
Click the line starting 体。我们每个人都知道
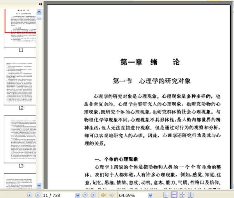pos(153,175)
